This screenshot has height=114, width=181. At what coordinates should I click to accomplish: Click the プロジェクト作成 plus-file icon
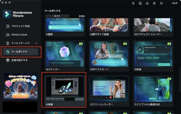click(8, 26)
